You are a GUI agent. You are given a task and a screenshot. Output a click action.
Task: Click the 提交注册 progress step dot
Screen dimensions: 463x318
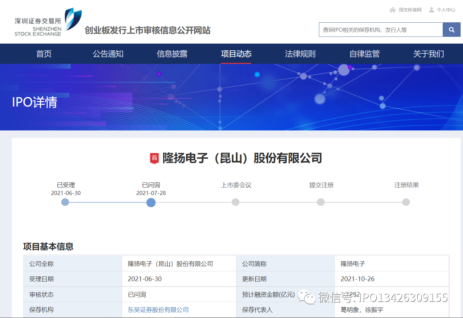321,202
